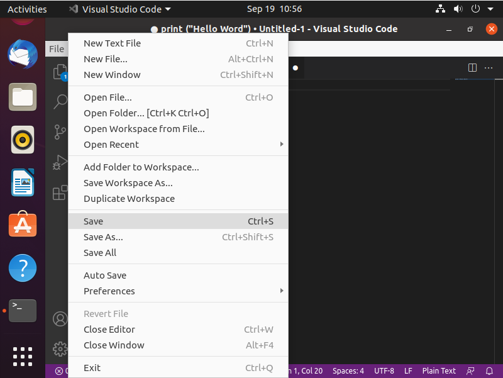Open Help from the dock
503x378 pixels.
[23, 268]
